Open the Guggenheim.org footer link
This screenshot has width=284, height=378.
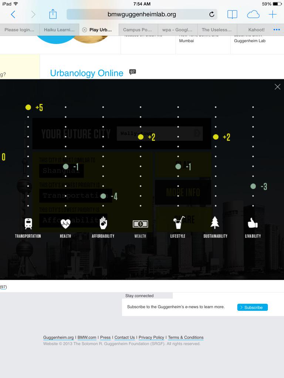(58, 337)
